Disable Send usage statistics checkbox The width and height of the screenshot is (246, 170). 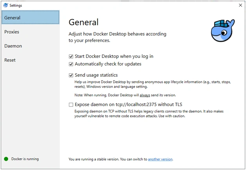coord(71,75)
